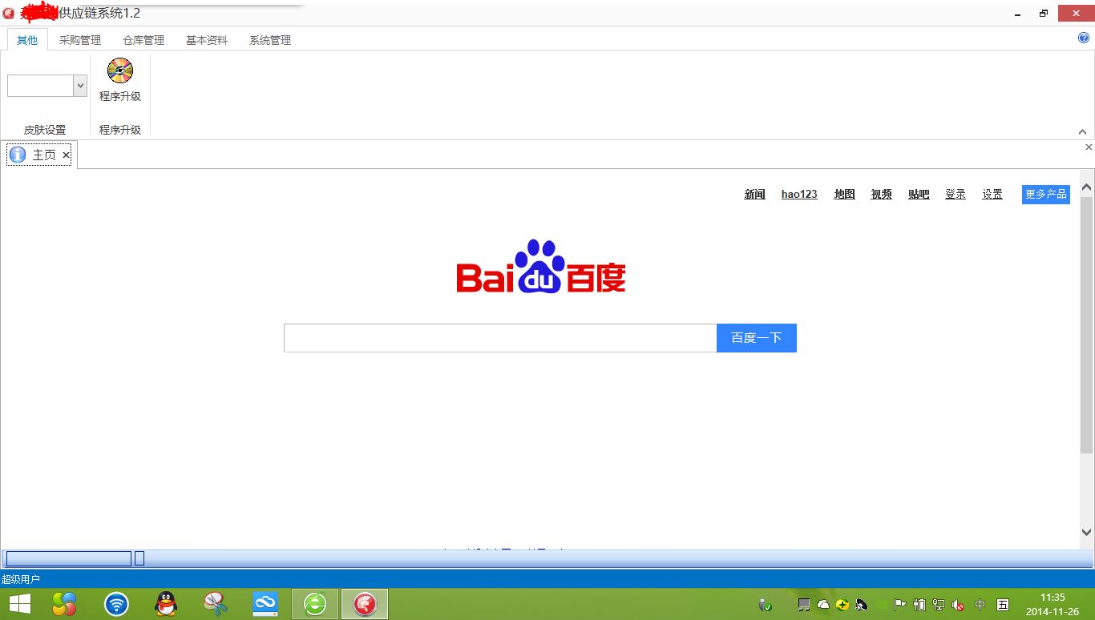Click the network connection tray icon
Image resolution: width=1095 pixels, height=620 pixels.
tap(939, 605)
